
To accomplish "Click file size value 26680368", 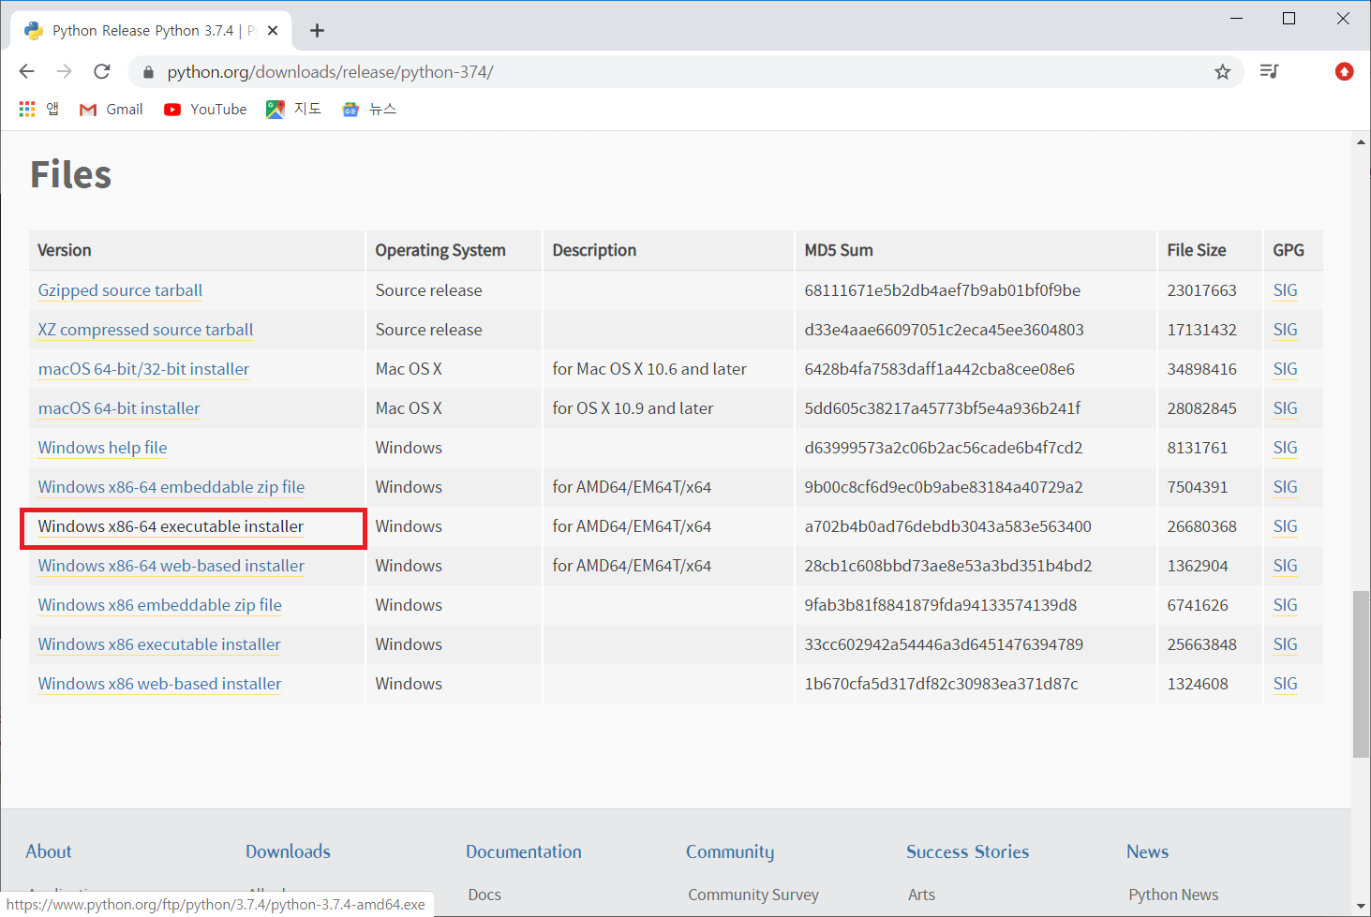I will (x=1201, y=526).
